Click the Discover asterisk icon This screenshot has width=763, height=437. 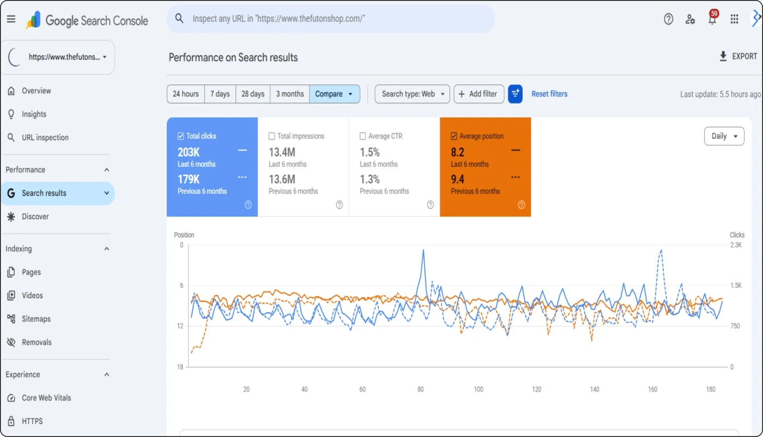[x=11, y=217]
